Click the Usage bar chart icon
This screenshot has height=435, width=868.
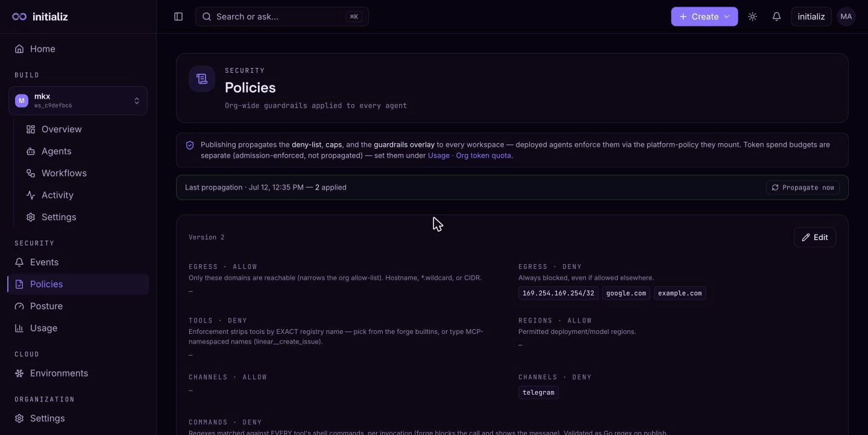point(19,328)
